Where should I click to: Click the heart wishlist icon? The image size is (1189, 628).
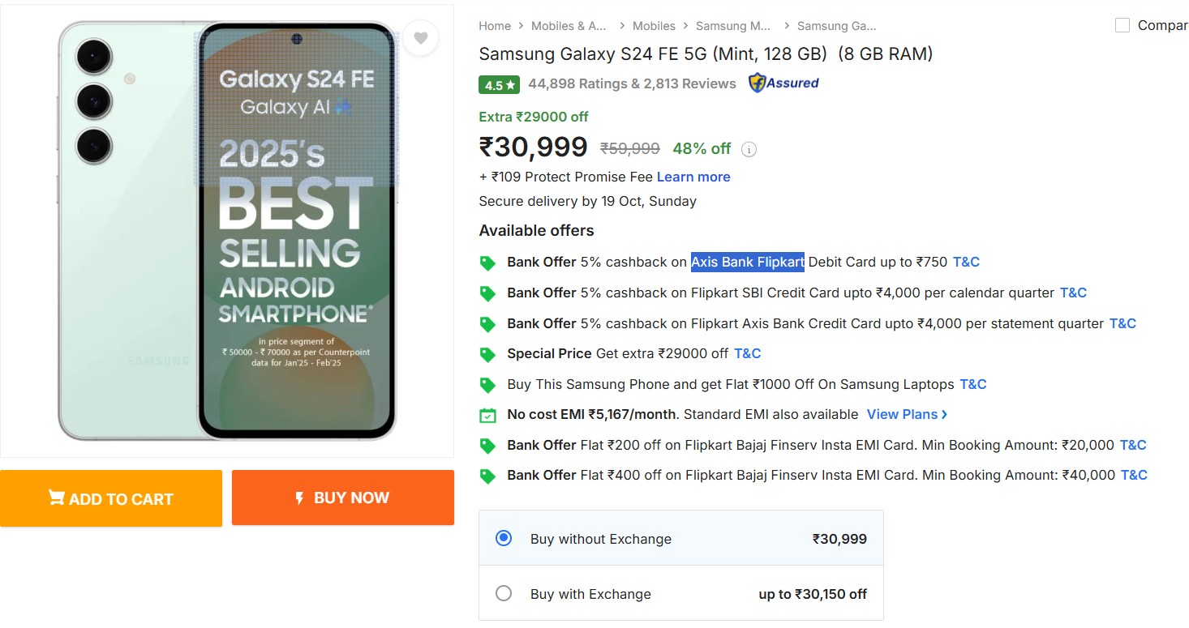(x=420, y=38)
